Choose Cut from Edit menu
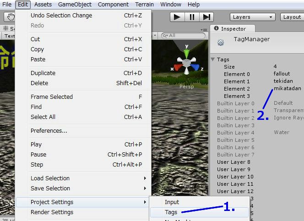This screenshot has height=221, width=304. (x=84, y=39)
